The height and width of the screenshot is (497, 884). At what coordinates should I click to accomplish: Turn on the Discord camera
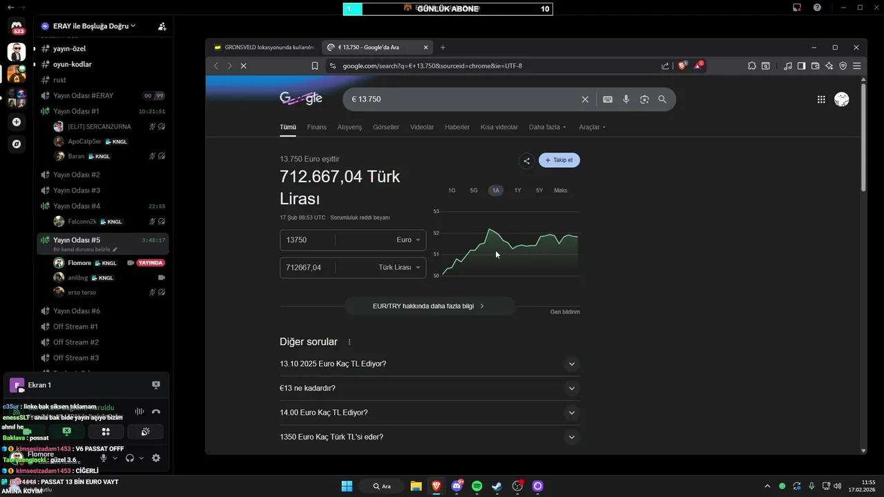[x=27, y=431]
